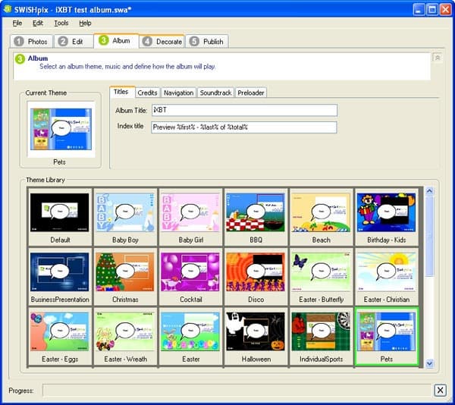455x405 pixels.
Task: Choose the Birthday - Kids theme
Action: tap(387, 217)
